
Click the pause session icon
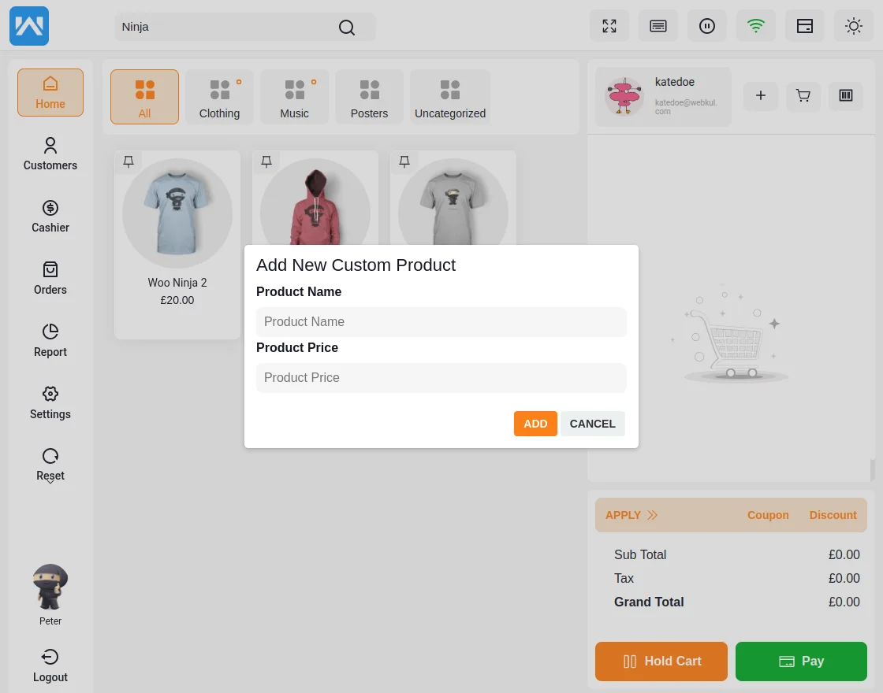click(707, 26)
